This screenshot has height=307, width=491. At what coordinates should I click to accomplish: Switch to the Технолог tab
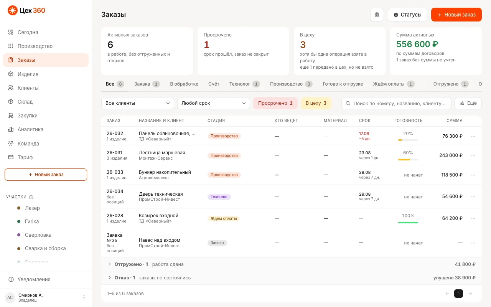244,84
